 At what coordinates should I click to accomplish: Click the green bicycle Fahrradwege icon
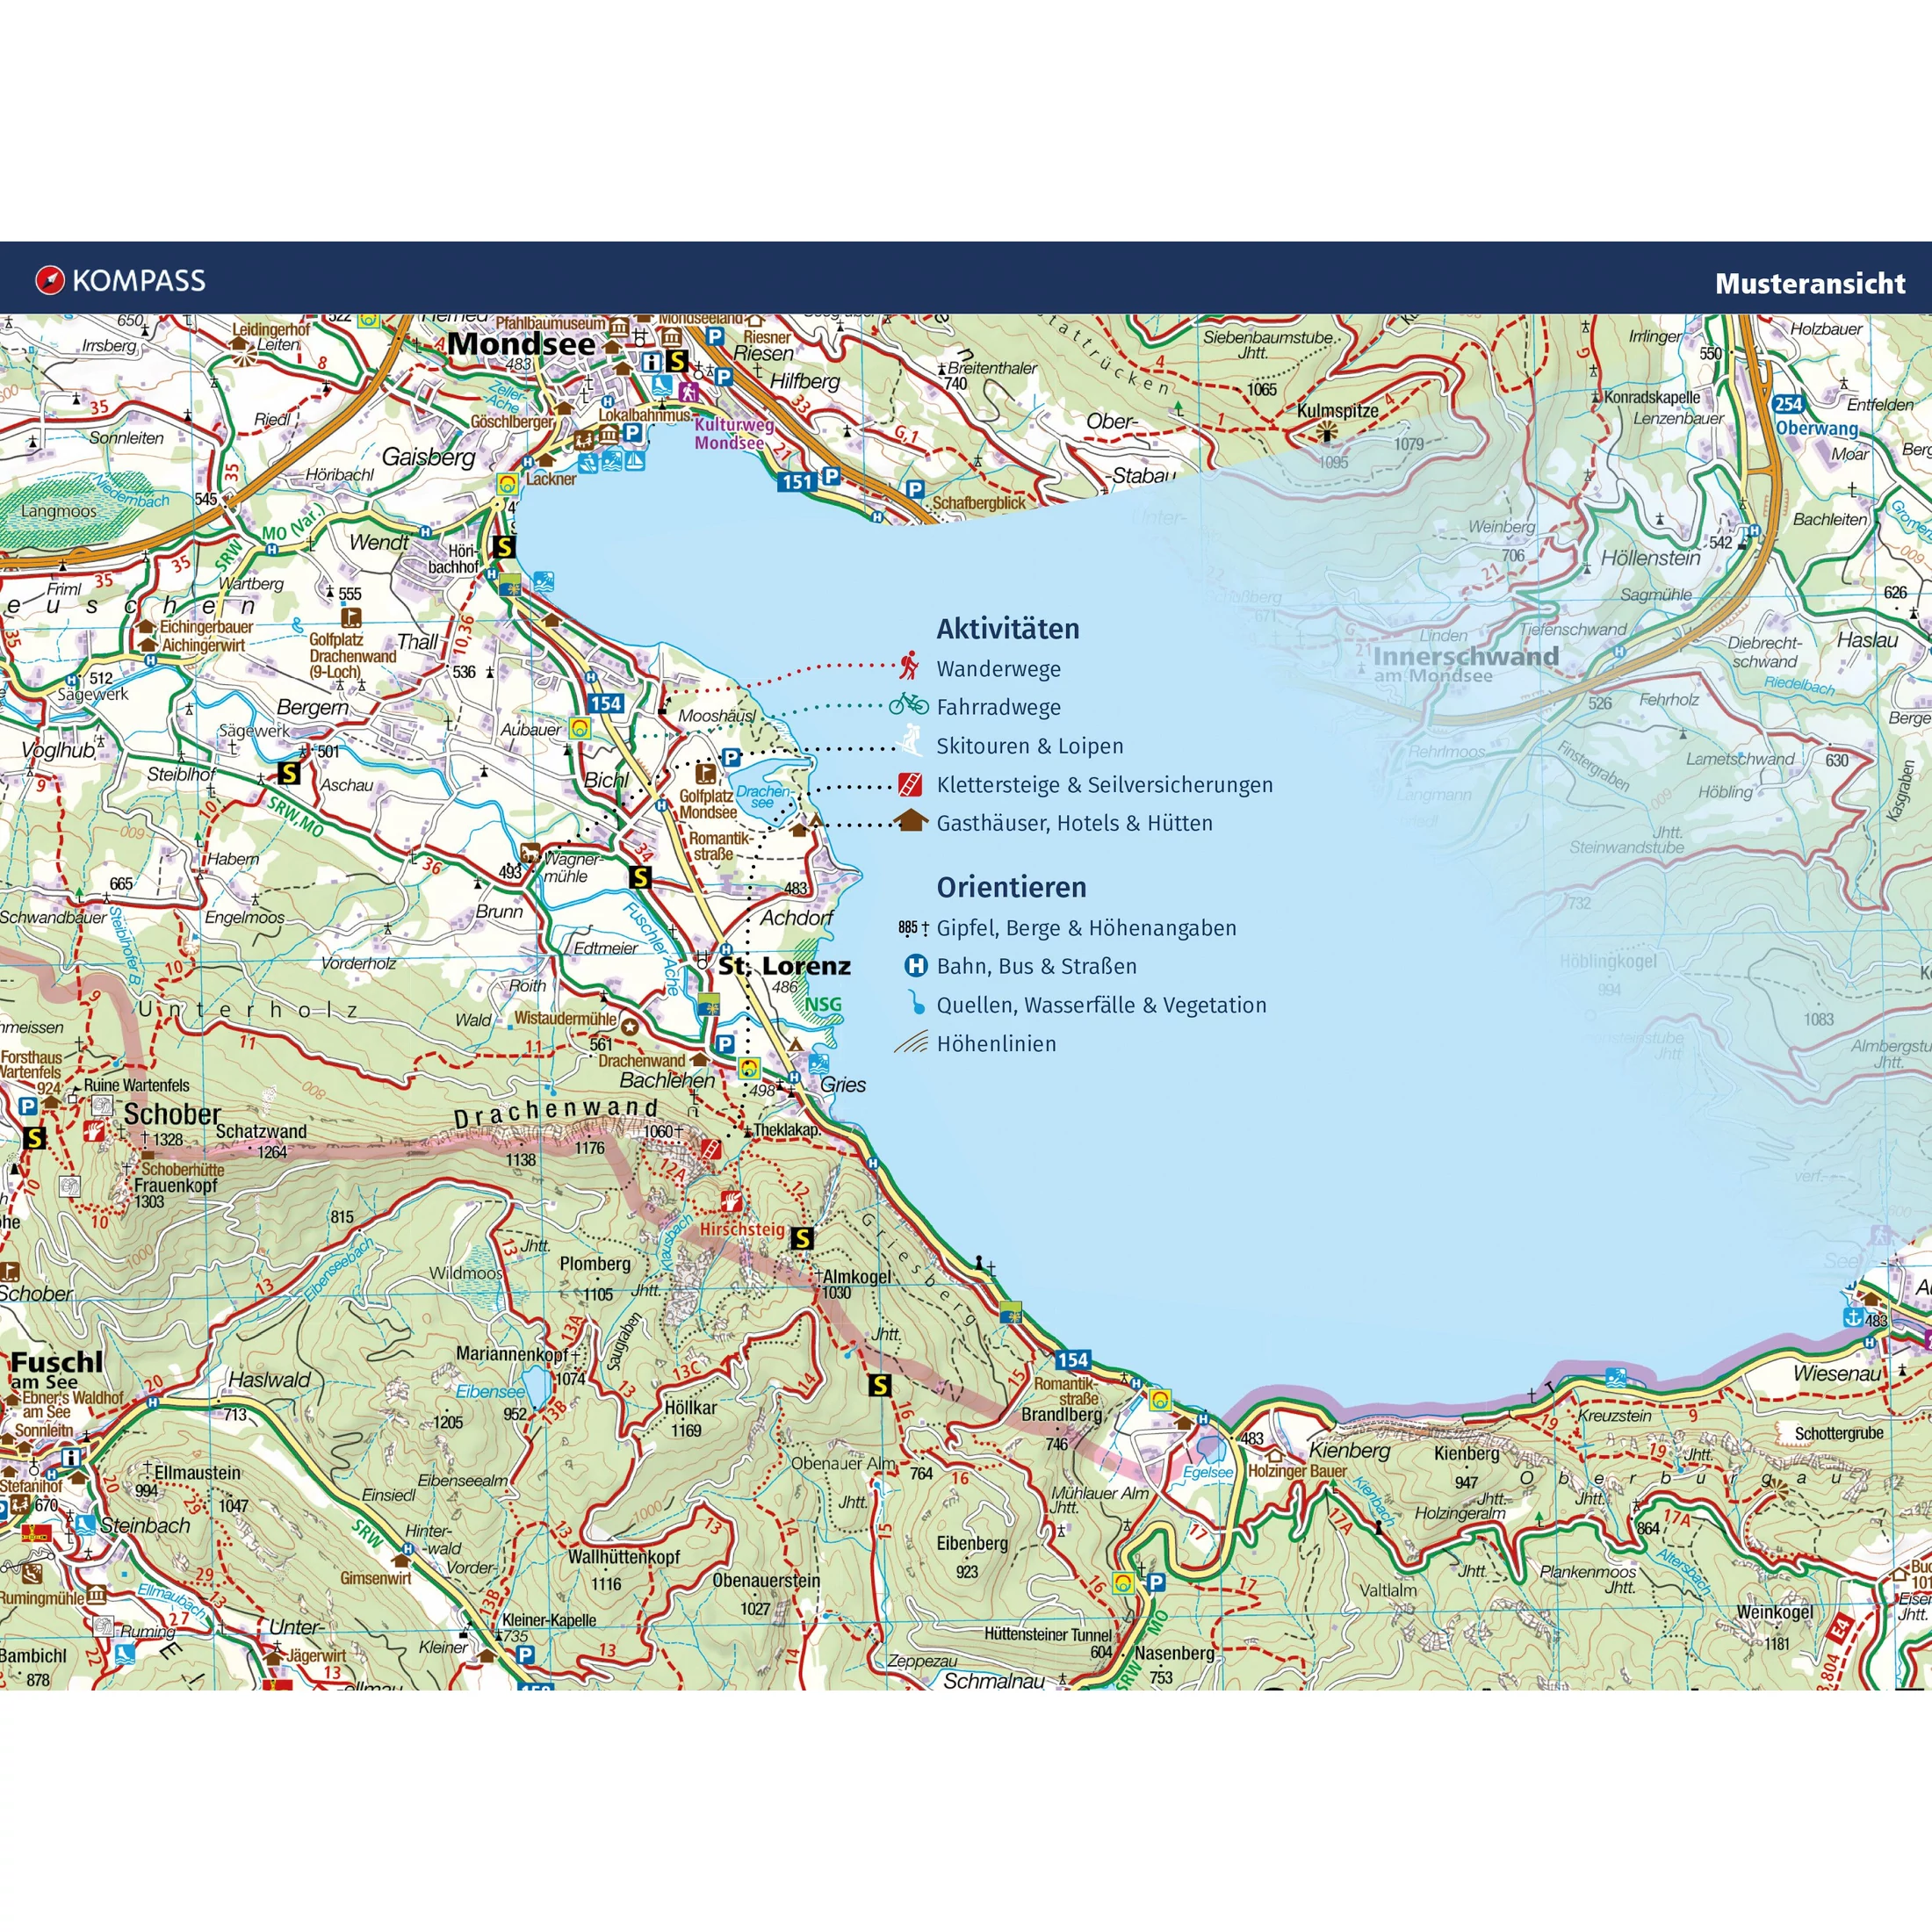point(908,705)
